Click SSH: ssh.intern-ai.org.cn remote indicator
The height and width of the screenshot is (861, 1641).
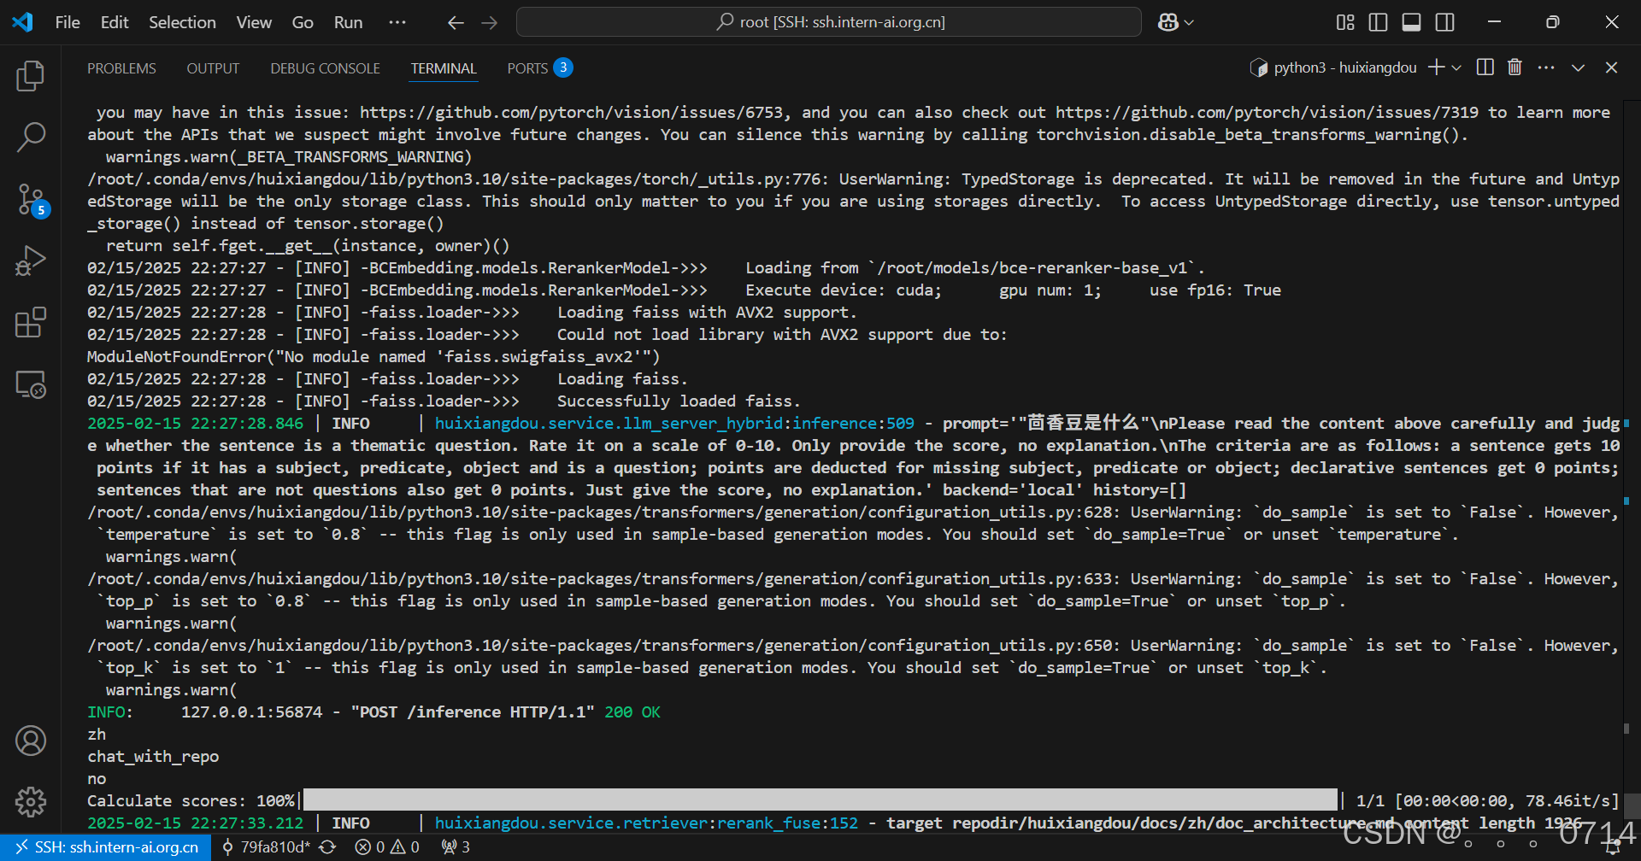coord(106,847)
